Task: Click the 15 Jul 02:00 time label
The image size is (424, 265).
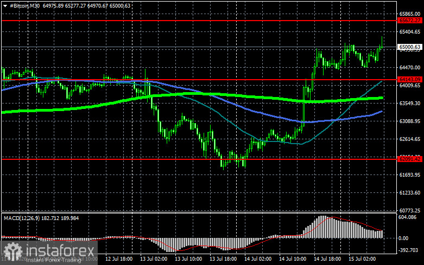Action: click(x=362, y=259)
